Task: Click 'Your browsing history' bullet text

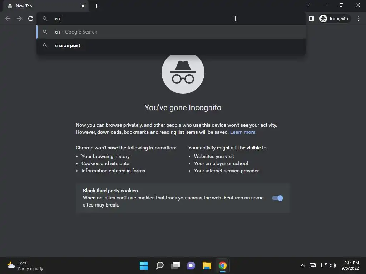Action: (x=105, y=156)
